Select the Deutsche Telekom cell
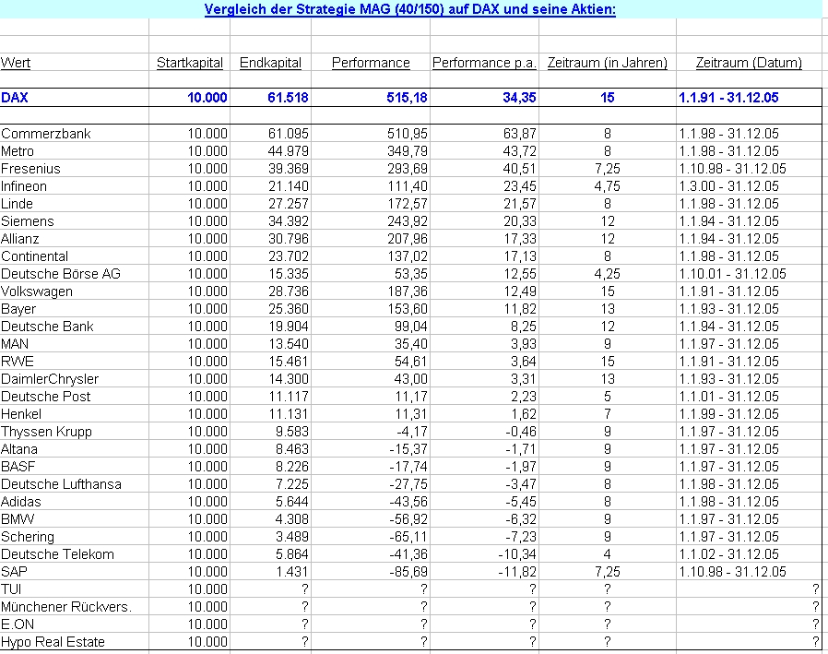828x654 pixels. coord(57,554)
